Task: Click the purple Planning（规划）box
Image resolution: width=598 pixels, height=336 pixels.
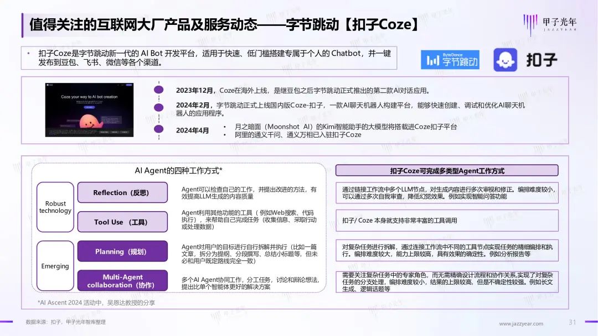Action: click(x=122, y=251)
